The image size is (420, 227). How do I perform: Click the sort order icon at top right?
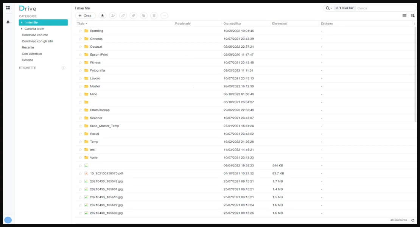(413, 16)
